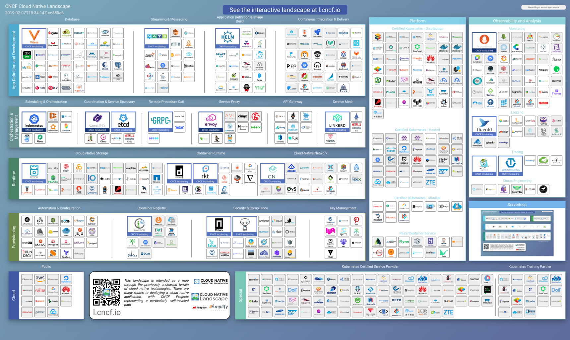Screen dimensions: 570x340
Task: Click the Flynn PaaS tile
Action: pos(404,241)
